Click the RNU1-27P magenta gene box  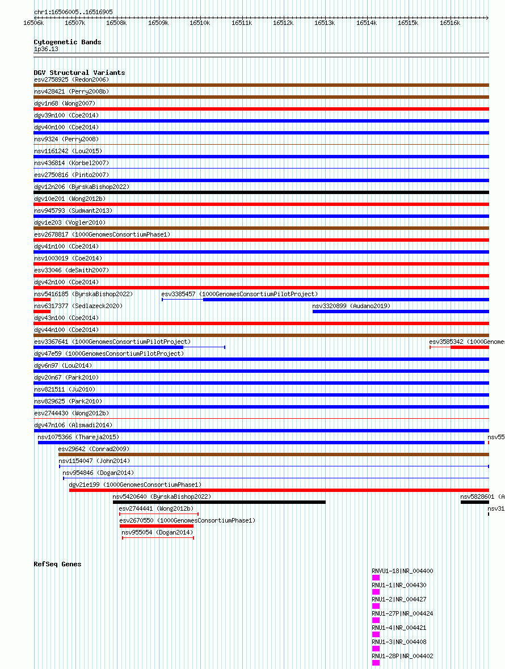(376, 620)
